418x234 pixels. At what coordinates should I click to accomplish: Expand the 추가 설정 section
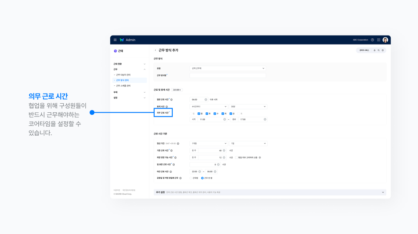point(383,192)
